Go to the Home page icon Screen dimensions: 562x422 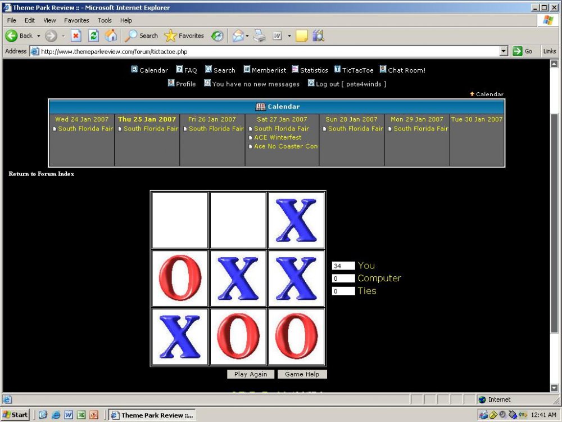coord(111,35)
